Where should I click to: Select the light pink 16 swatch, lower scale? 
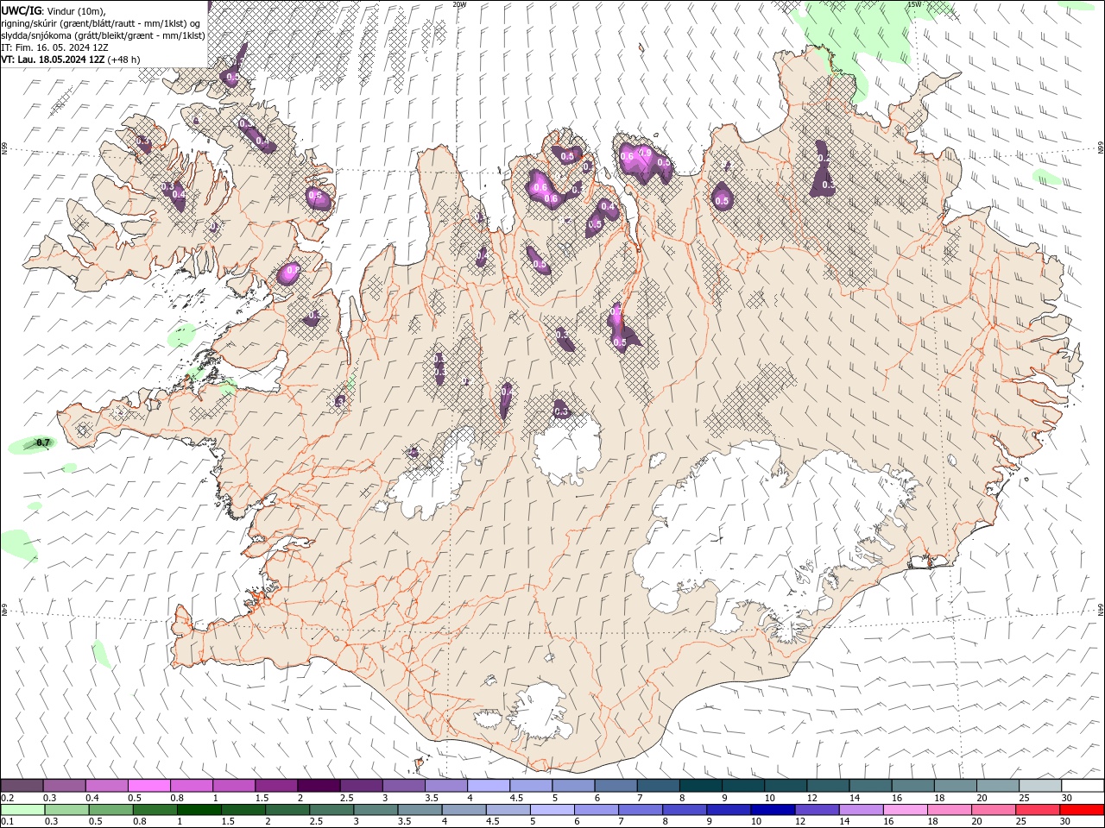coord(906,810)
